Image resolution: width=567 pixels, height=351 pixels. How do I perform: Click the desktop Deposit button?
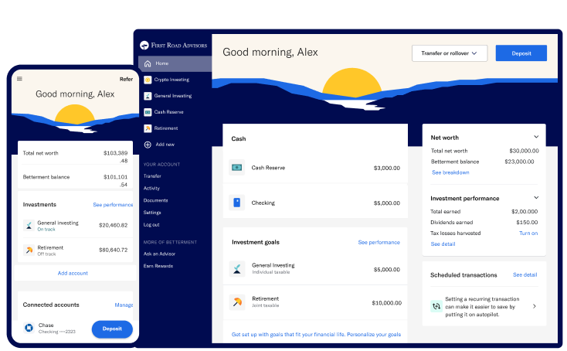coord(521,53)
